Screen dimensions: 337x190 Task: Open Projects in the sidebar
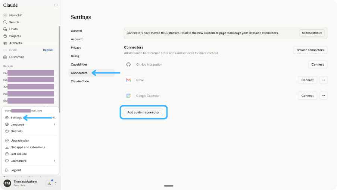(x=15, y=36)
